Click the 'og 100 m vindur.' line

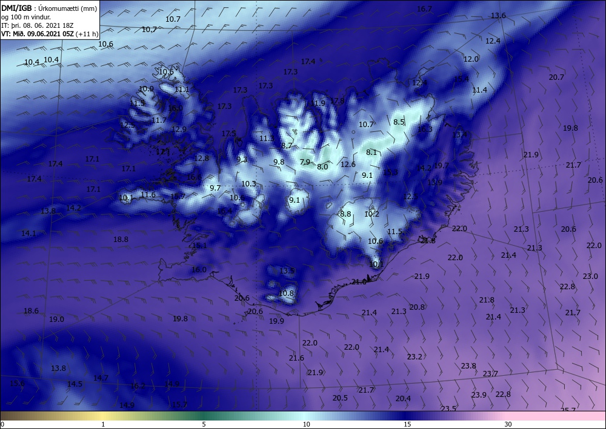click(26, 17)
